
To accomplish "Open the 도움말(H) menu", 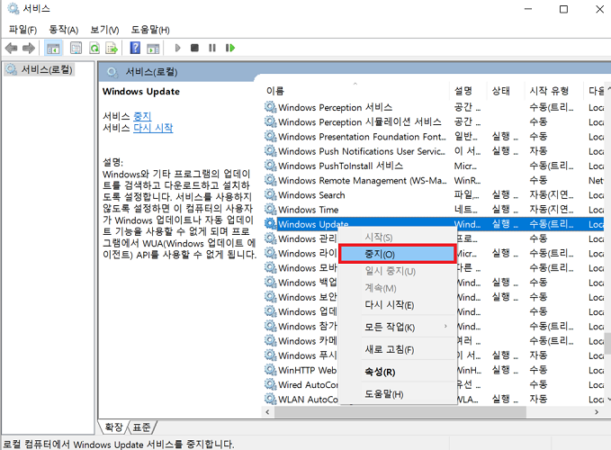I will coord(150,30).
